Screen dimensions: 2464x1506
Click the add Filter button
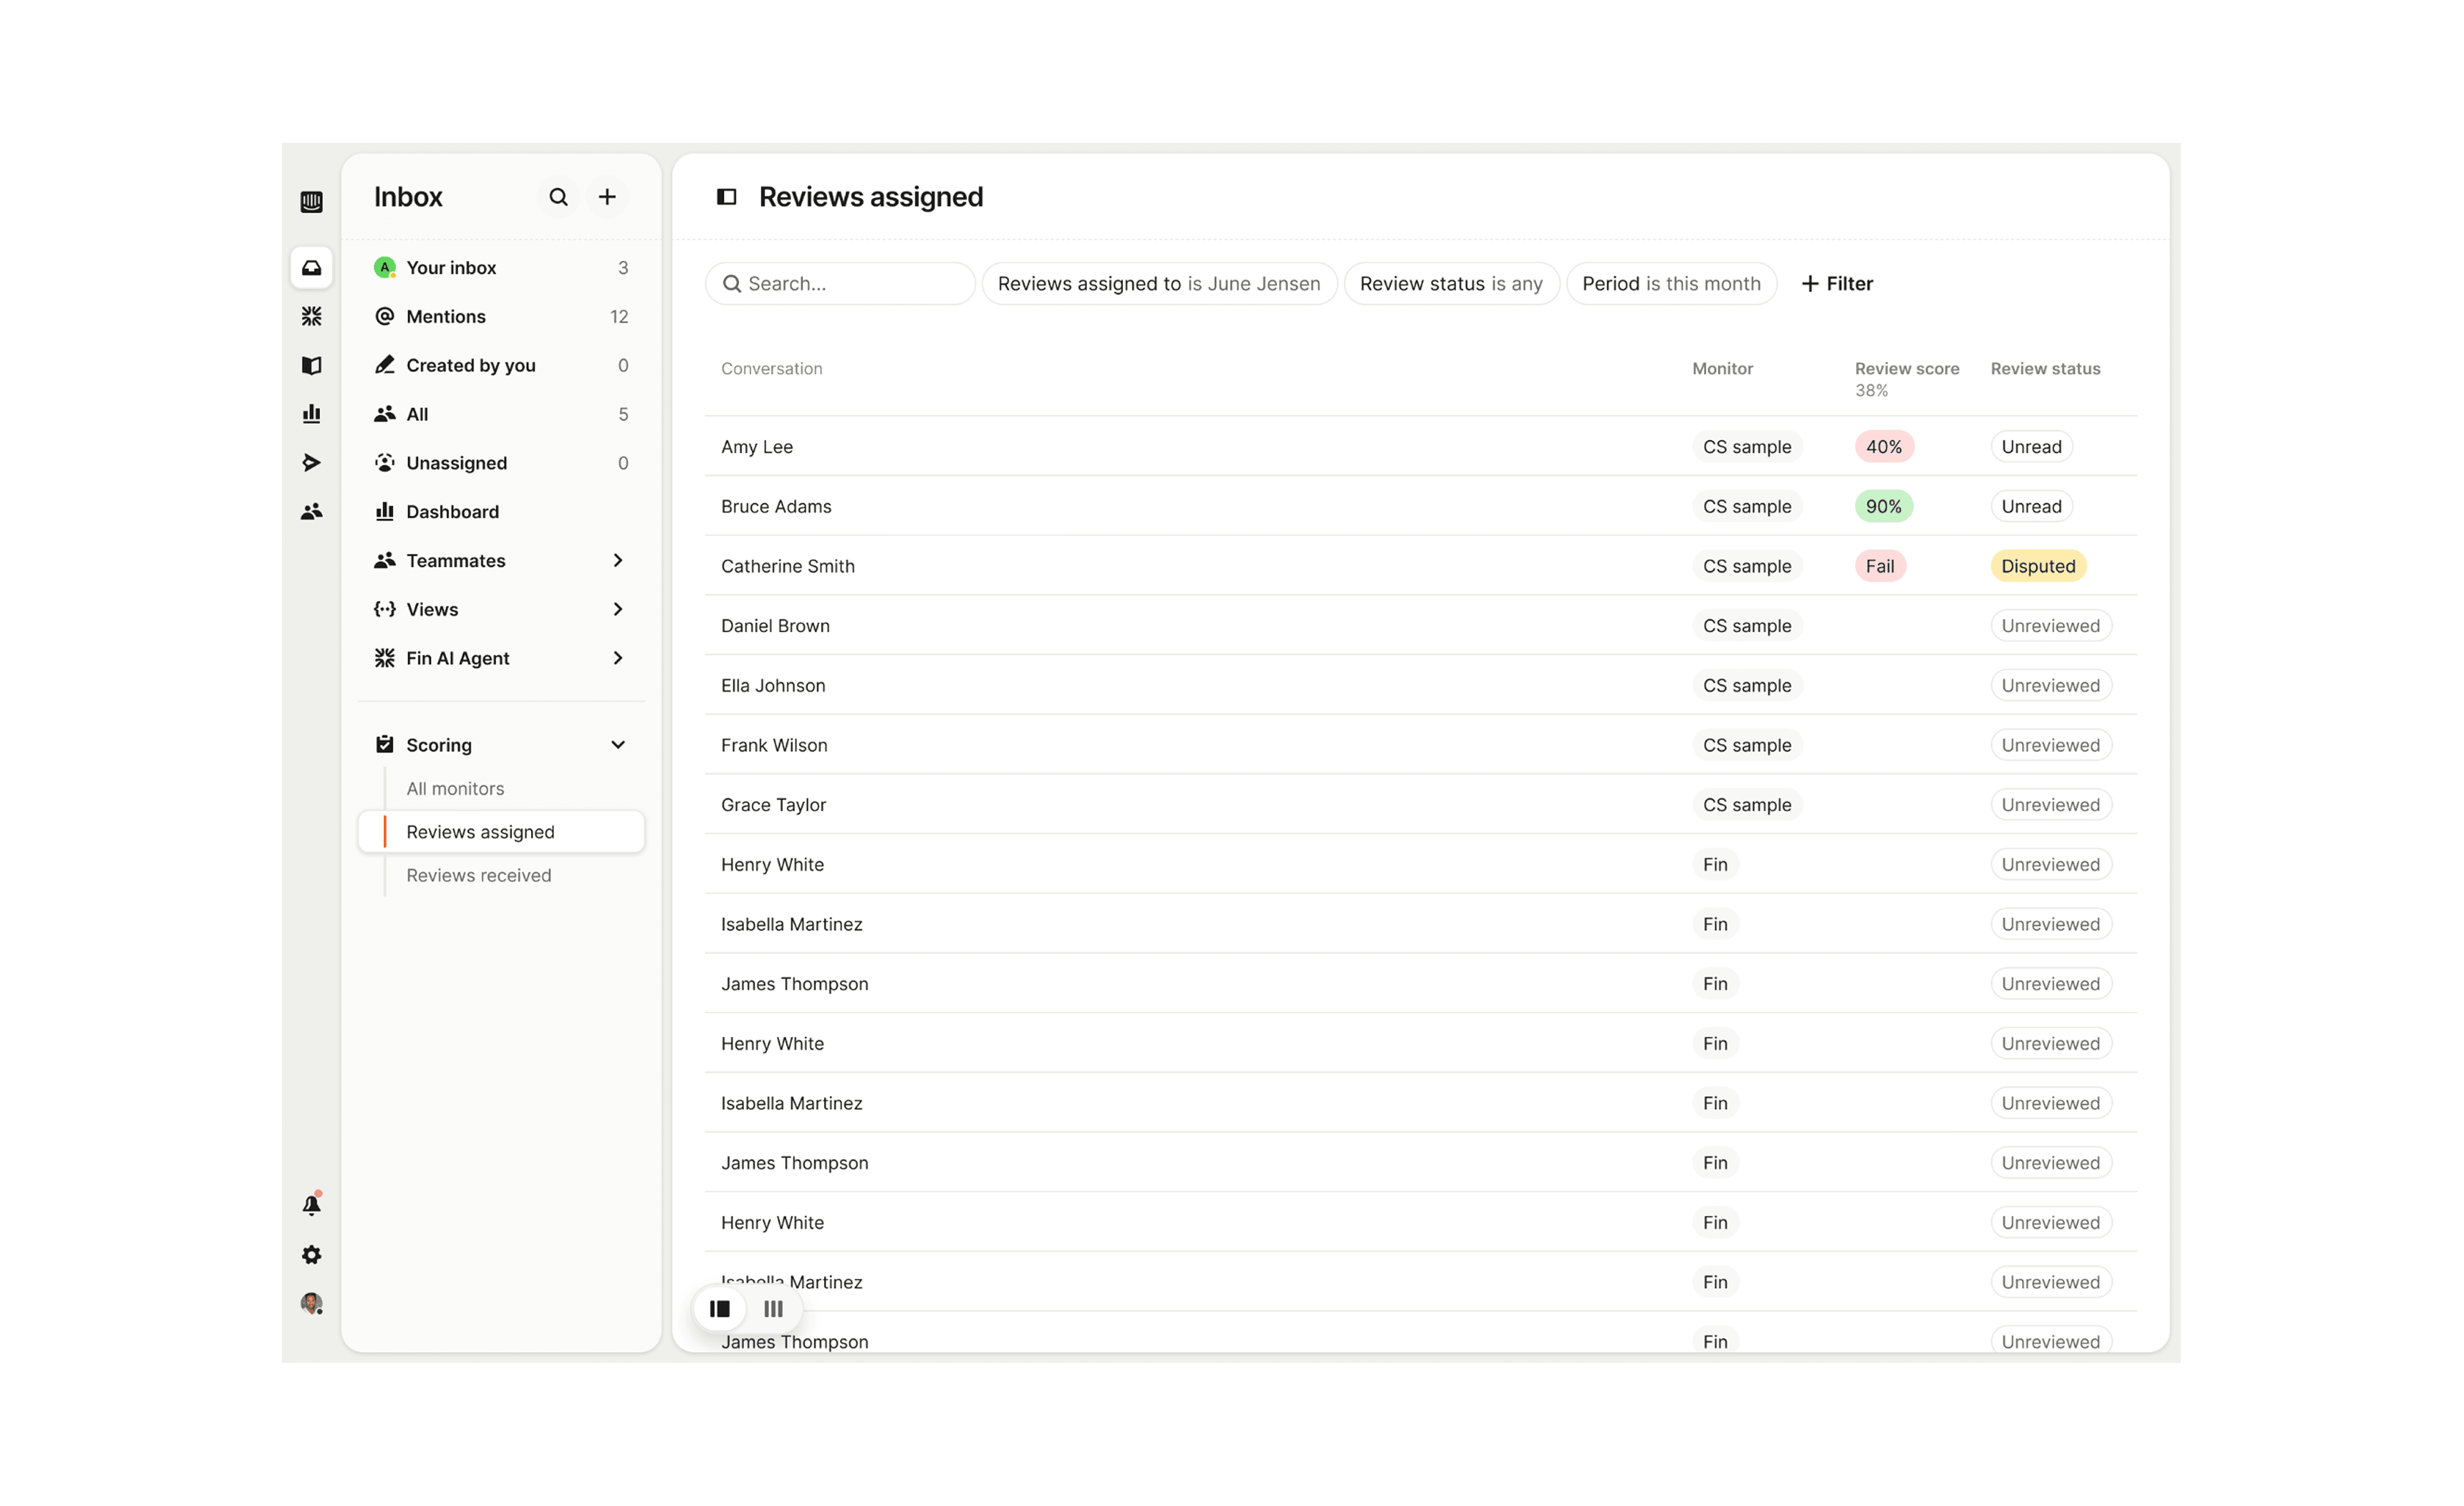[1837, 284]
